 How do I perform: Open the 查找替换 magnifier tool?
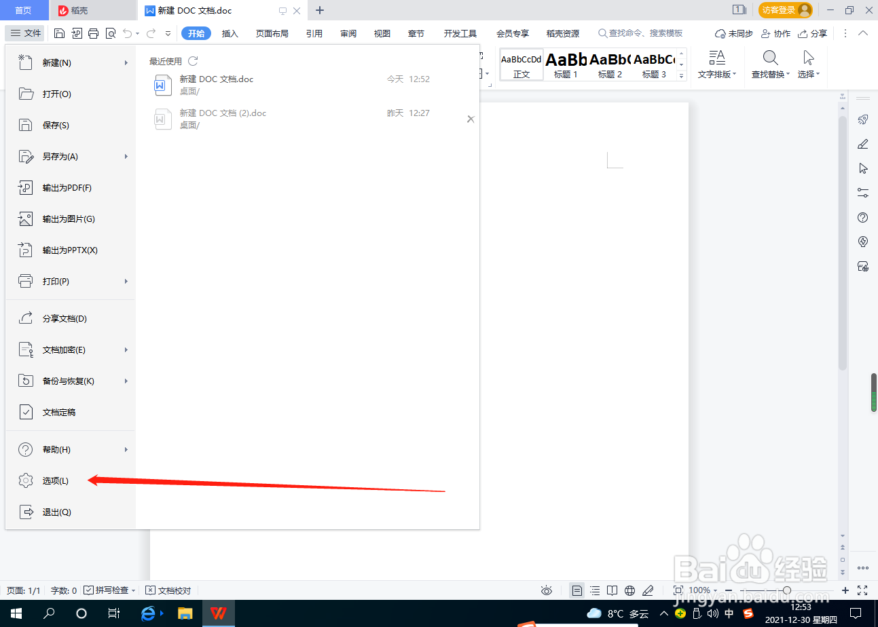pos(771,65)
